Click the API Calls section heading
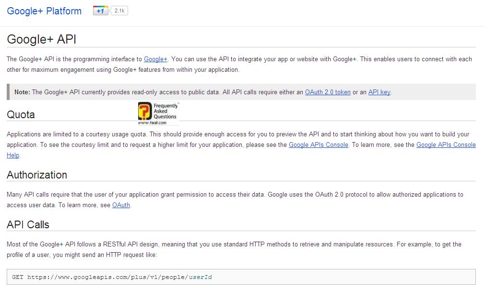The height and width of the screenshot is (289, 485). tap(28, 225)
